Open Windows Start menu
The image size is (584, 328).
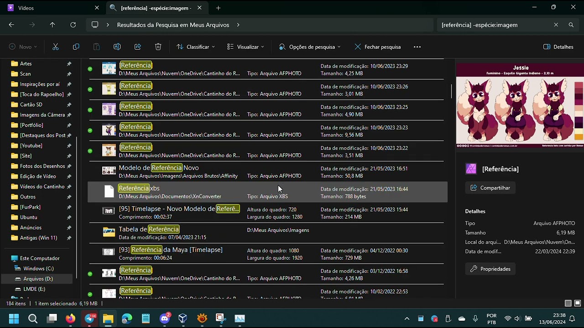[14, 318]
